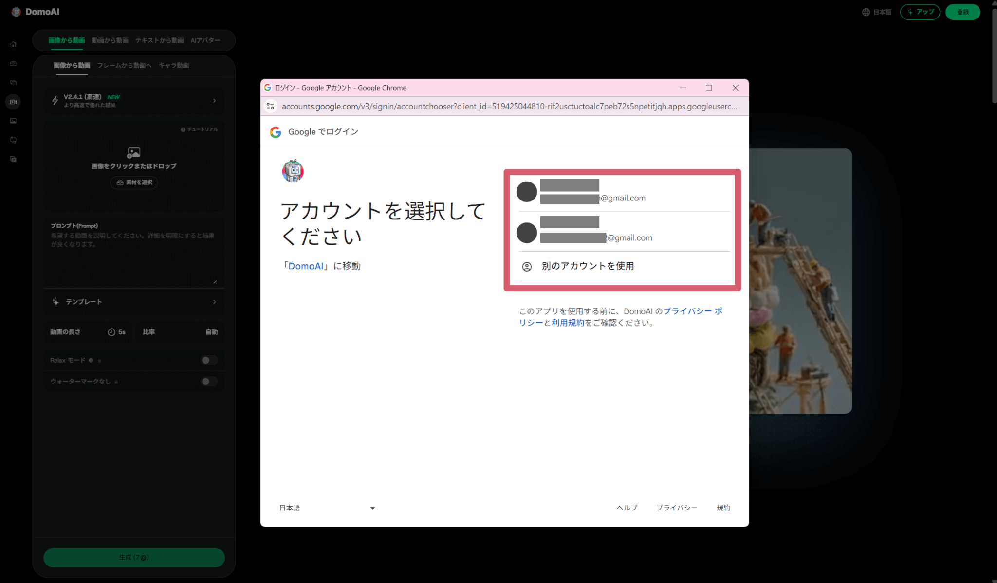Image resolution: width=997 pixels, height=583 pixels.
Task: Click the globe language icon at top right
Action: coord(866,12)
